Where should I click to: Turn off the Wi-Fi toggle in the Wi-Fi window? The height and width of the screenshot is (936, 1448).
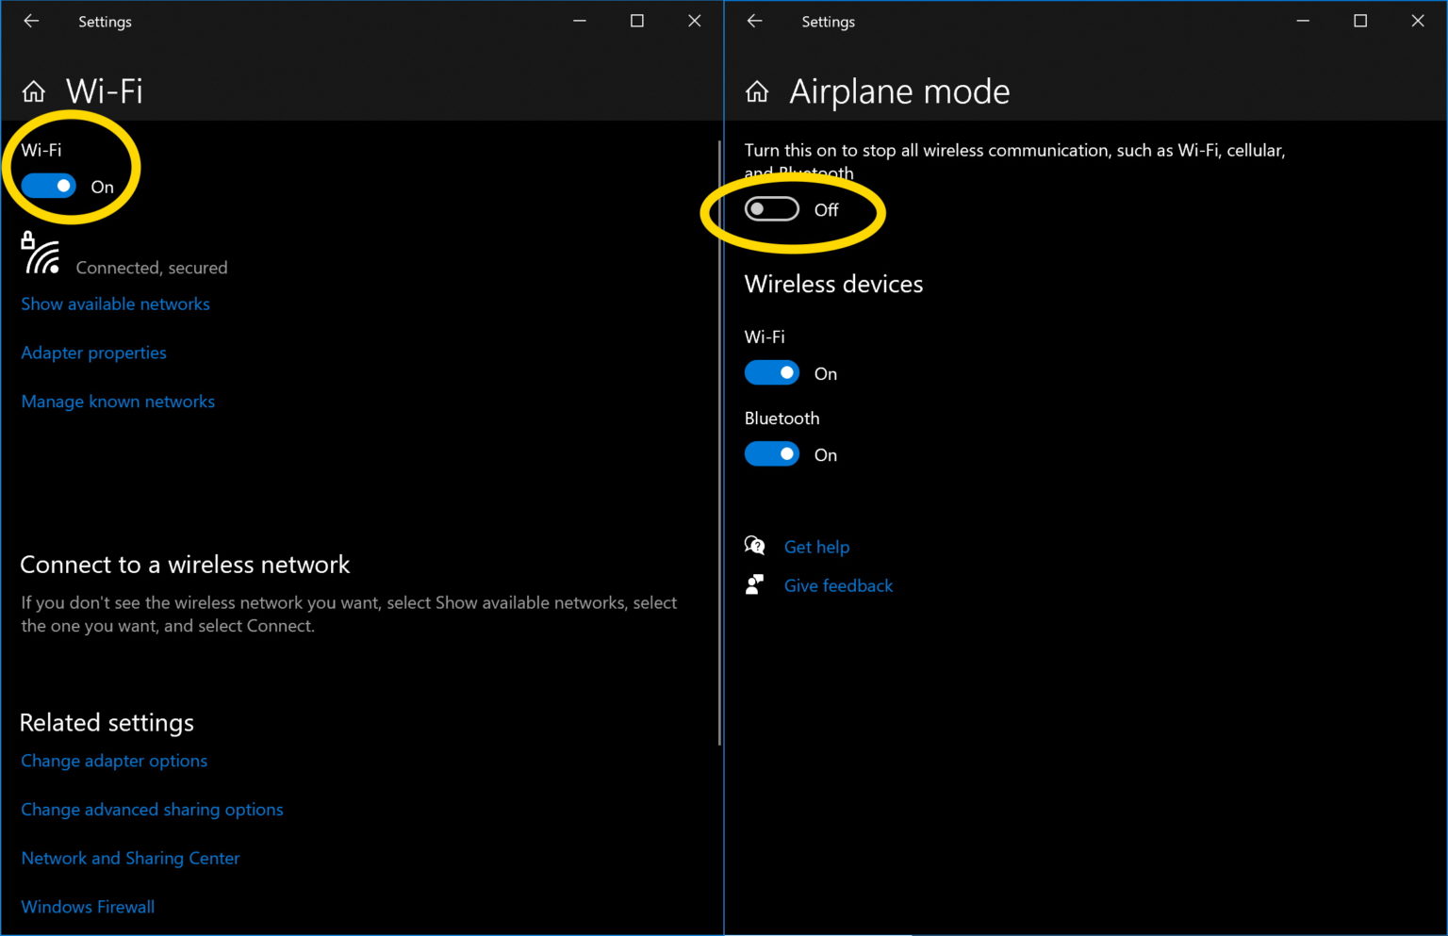click(48, 186)
